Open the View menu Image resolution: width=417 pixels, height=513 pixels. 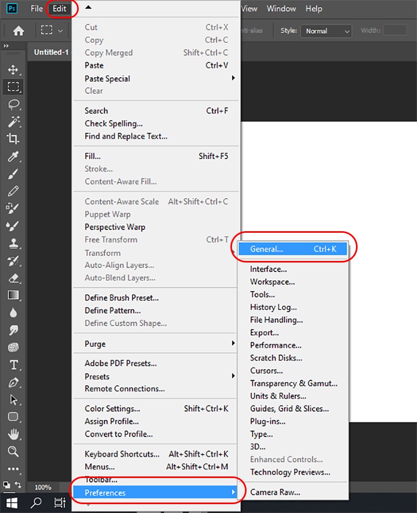point(249,8)
